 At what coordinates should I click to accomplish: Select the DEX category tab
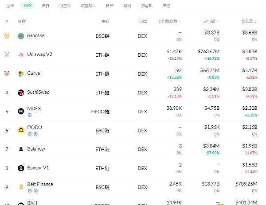(x=28, y=6)
